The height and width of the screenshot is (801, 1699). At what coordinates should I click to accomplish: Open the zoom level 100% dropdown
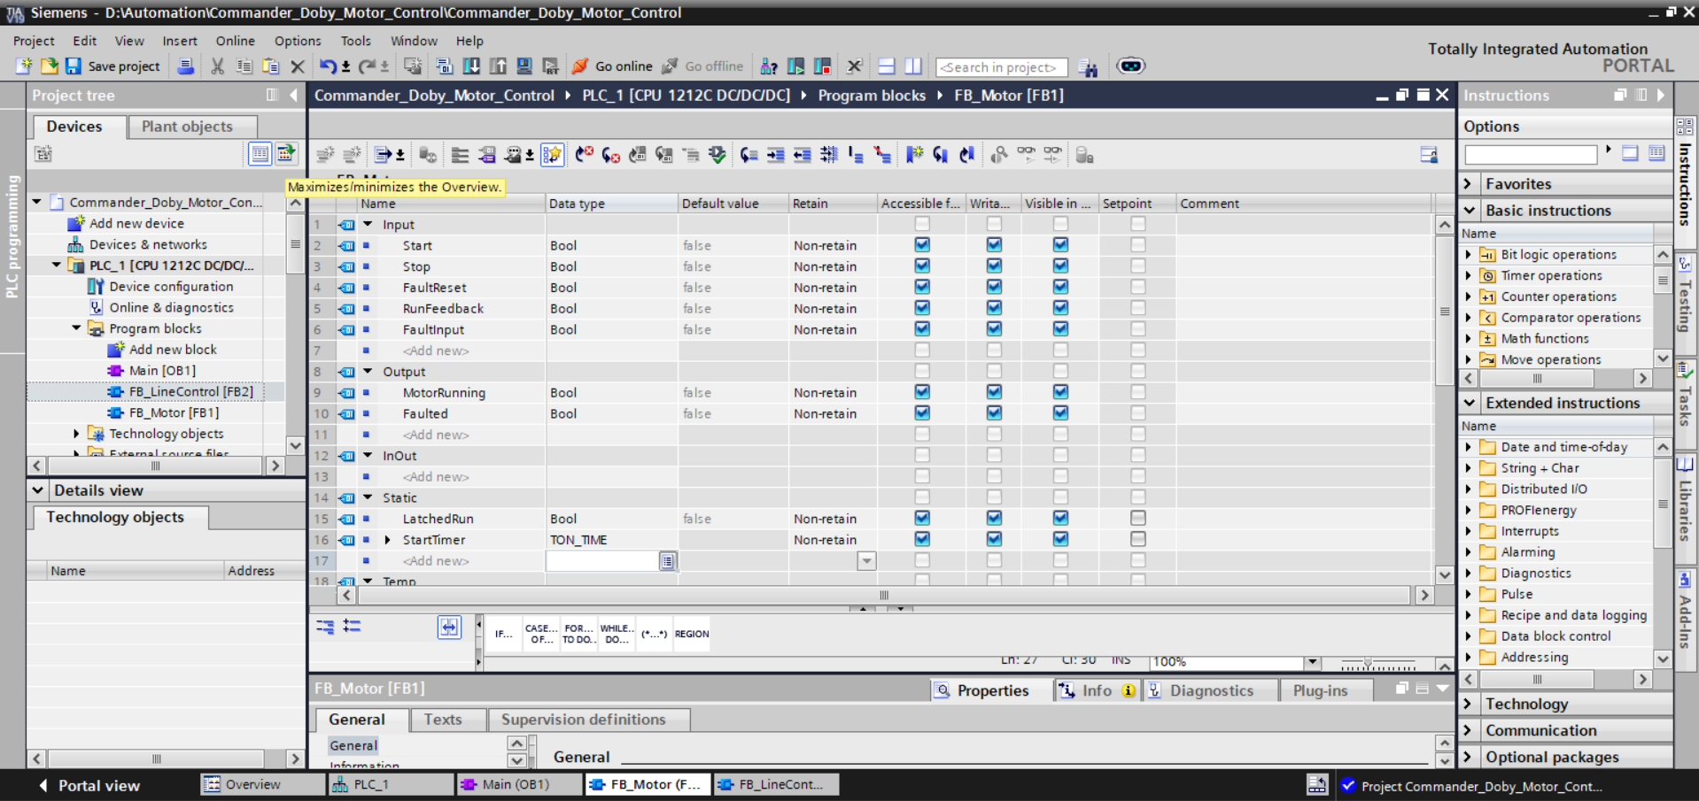pyautogui.click(x=1312, y=662)
